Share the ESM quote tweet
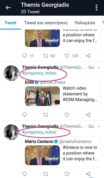The height and width of the screenshot is (178, 104). [x=88, y=115]
